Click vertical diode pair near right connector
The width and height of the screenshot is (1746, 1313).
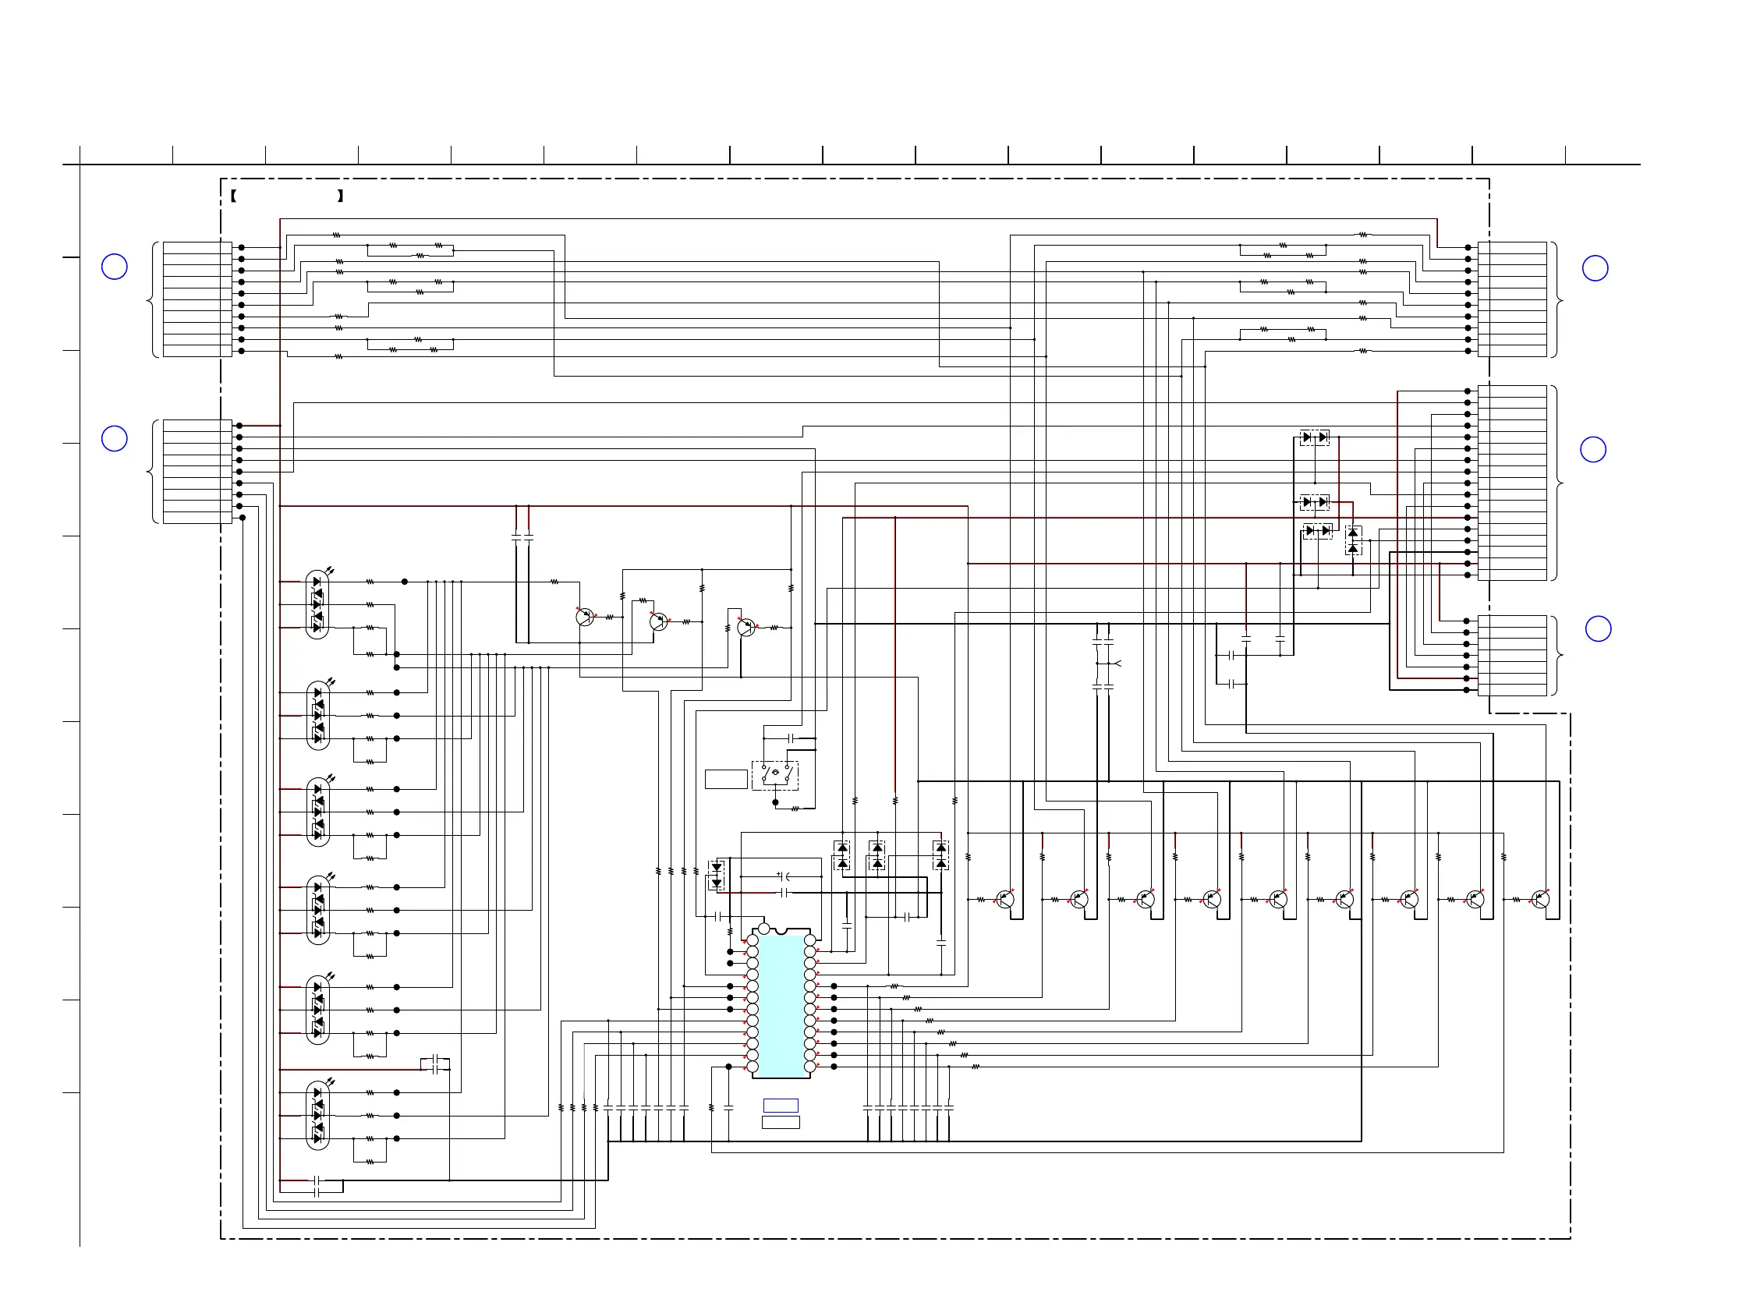pyautogui.click(x=1353, y=540)
